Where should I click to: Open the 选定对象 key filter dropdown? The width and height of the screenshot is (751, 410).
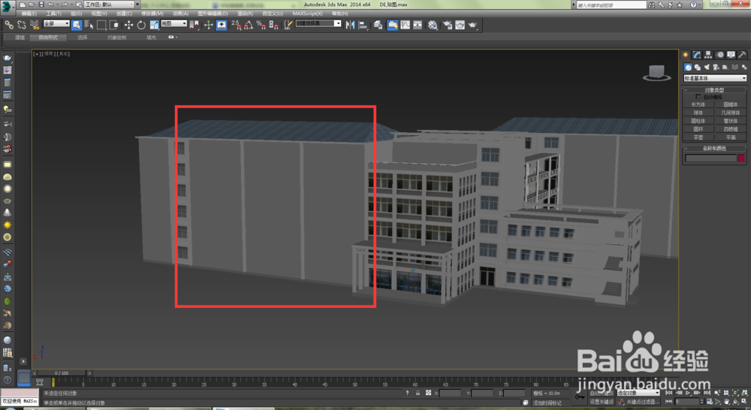point(638,393)
